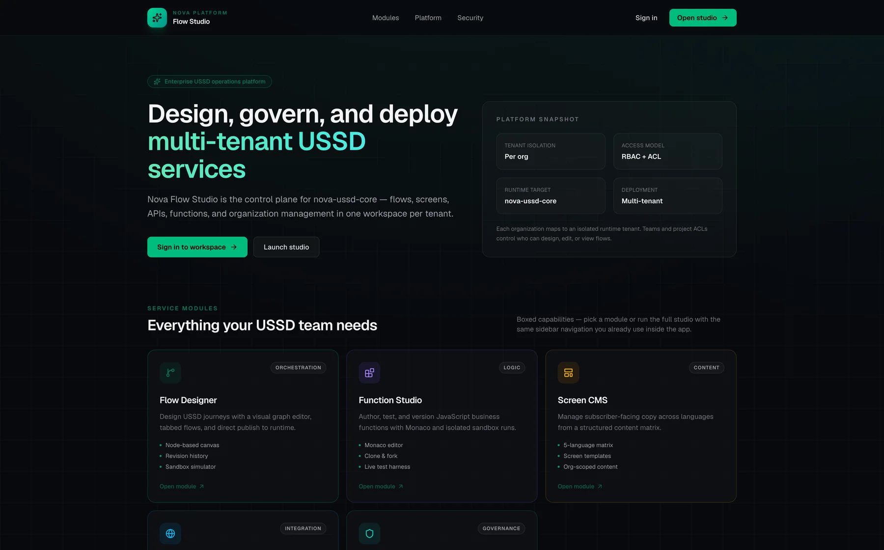Viewport: 884px width, 550px height.
Task: Click the Function Studio card title
Action: pyautogui.click(x=390, y=400)
